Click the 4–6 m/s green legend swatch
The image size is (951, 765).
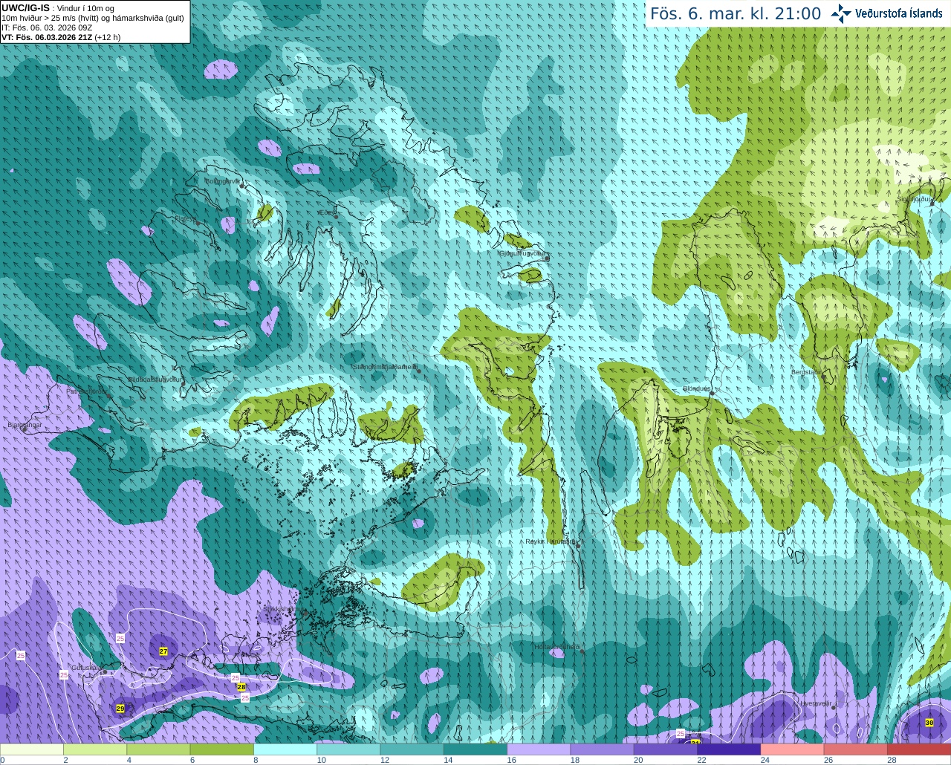pyautogui.click(x=158, y=749)
